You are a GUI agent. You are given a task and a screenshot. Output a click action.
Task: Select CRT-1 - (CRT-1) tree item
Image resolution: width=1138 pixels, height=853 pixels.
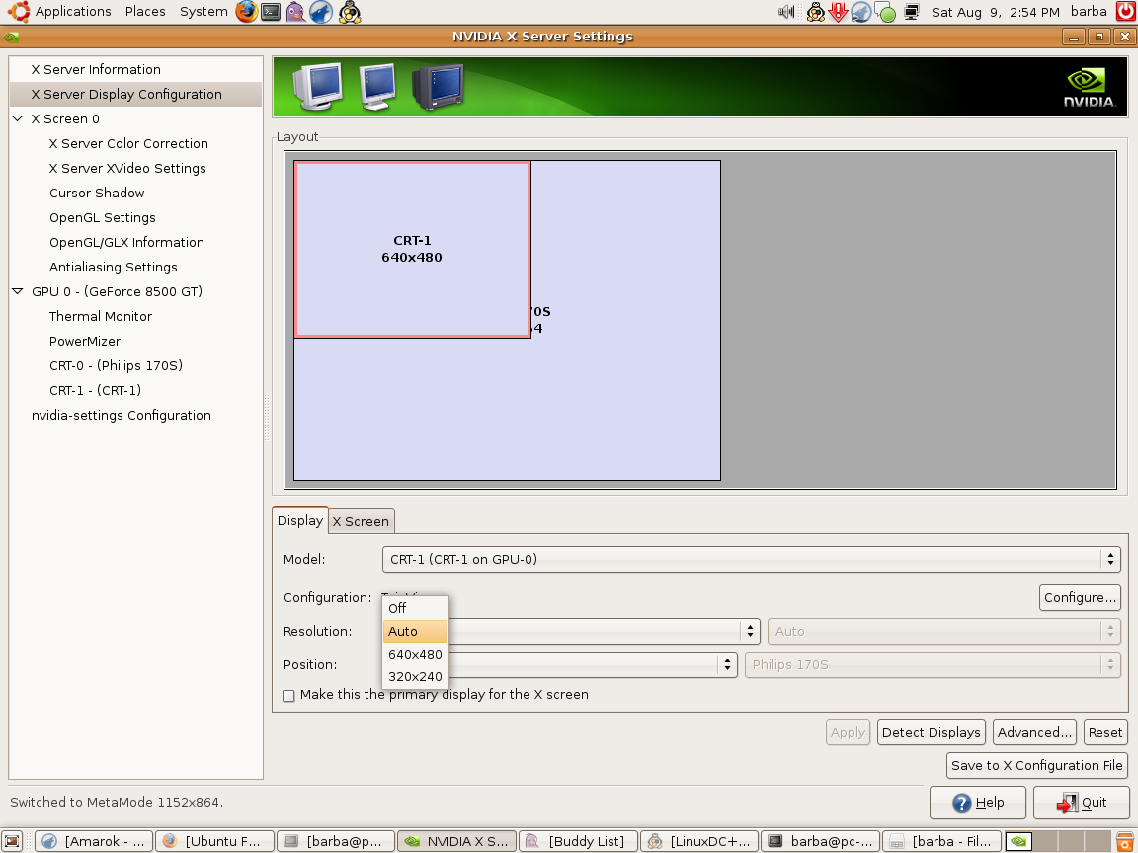pyautogui.click(x=95, y=390)
